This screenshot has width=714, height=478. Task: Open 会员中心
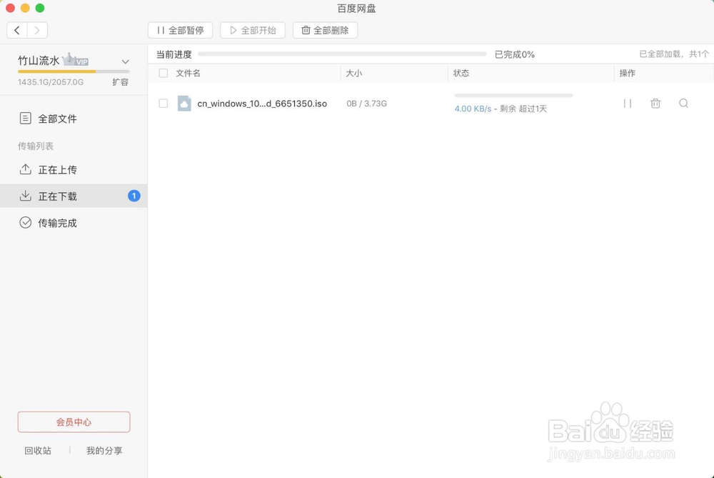(x=74, y=422)
